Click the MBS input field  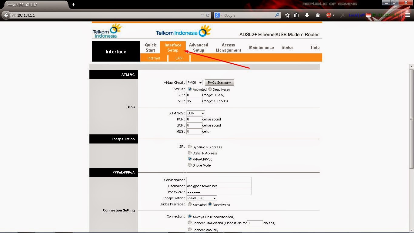[x=194, y=131]
